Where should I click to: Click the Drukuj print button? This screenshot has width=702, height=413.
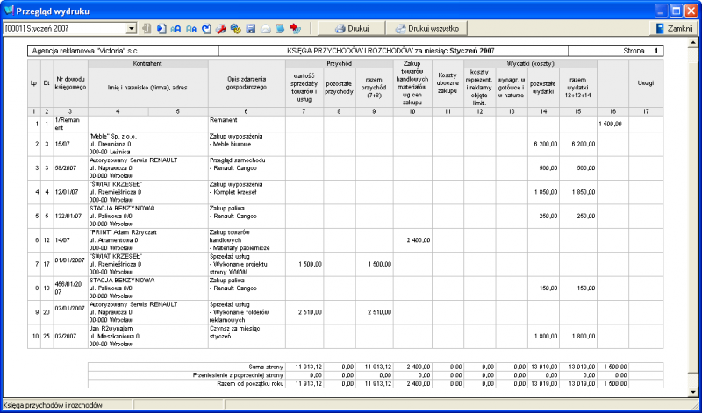352,29
